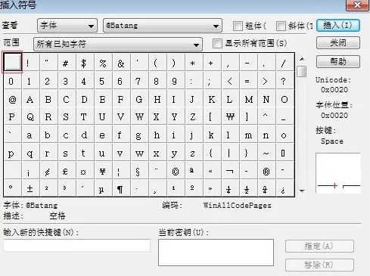This screenshot has width=370, height=276.
Task: Select the dollar sign symbol cell
Action: tap(85, 63)
